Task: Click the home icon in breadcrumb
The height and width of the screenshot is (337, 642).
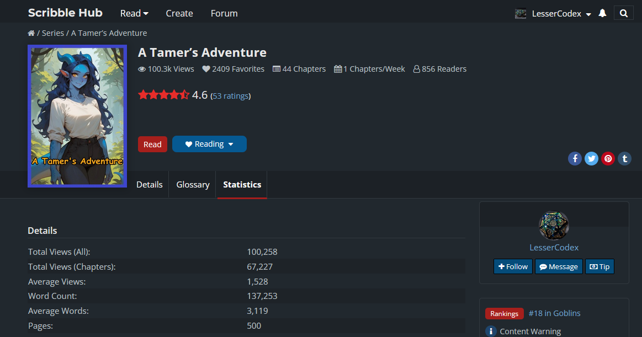Action: 31,33
